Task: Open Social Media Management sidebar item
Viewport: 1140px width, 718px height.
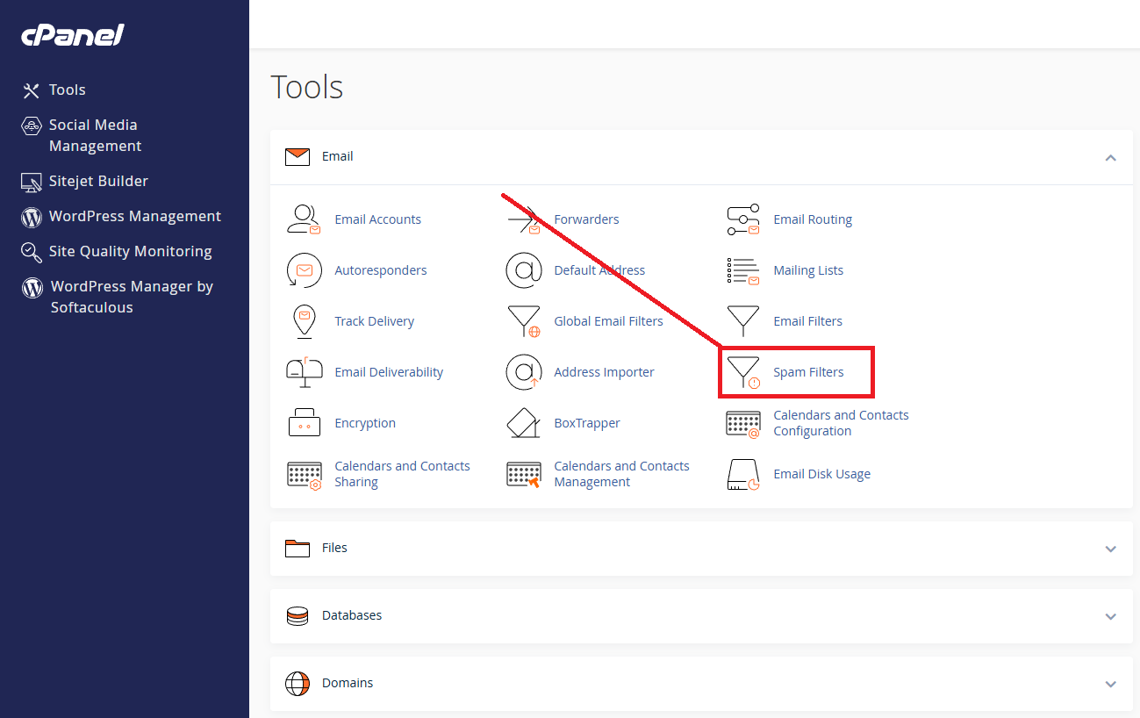Action: coord(95,135)
